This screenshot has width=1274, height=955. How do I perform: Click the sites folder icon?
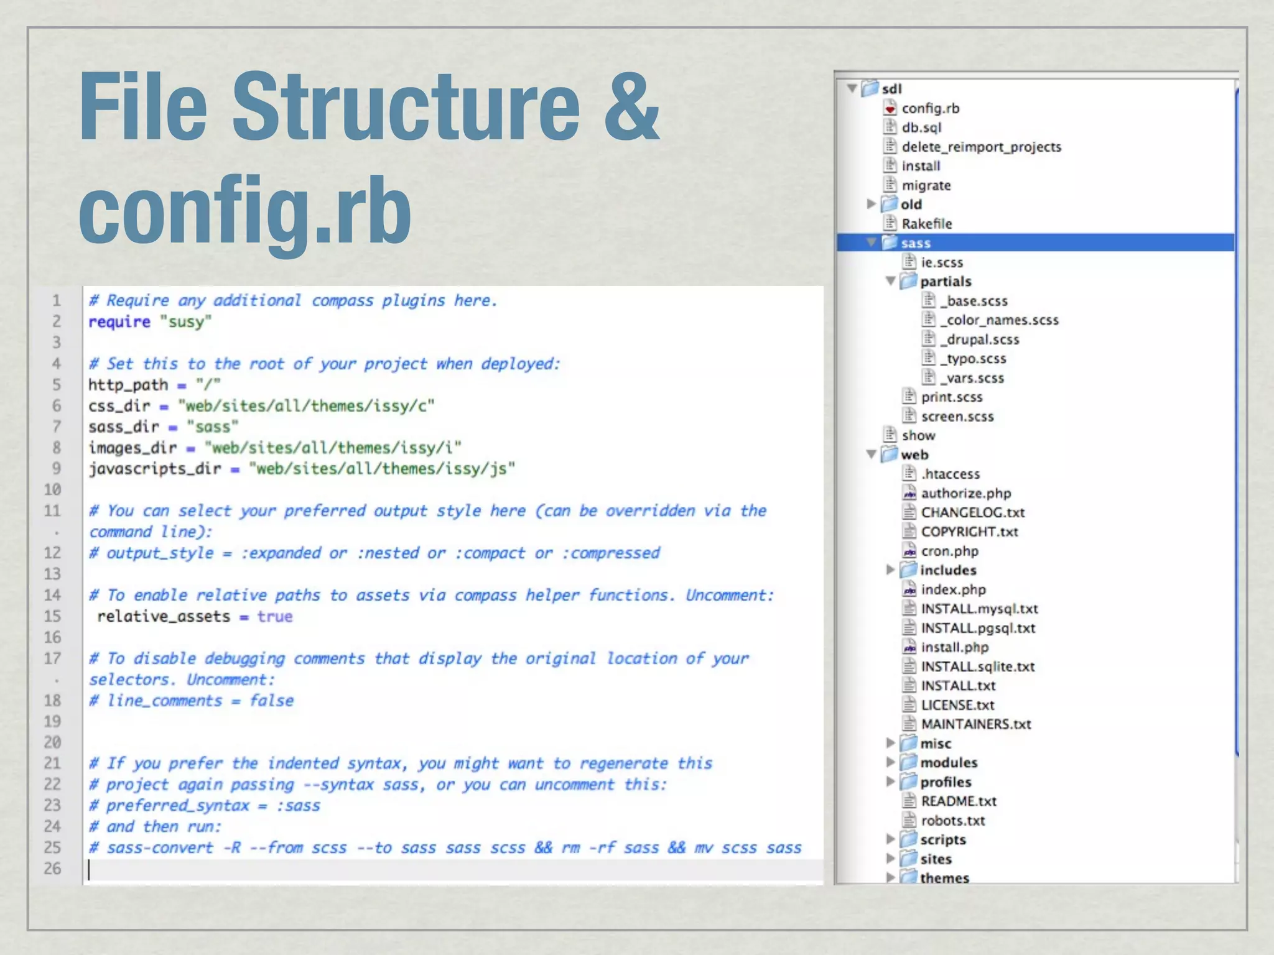(909, 859)
